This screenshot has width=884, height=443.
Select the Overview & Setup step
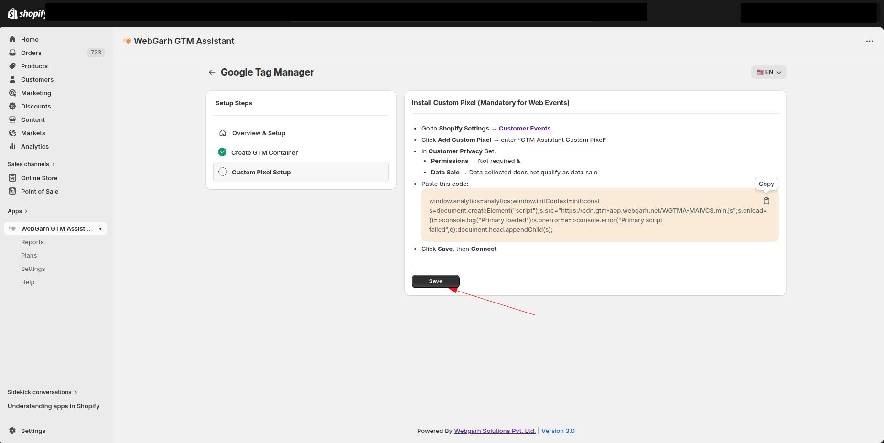301,133
